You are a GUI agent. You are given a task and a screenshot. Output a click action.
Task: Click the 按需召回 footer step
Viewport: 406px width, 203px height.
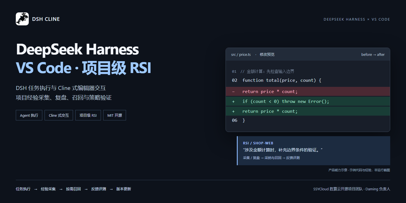tap(73, 189)
